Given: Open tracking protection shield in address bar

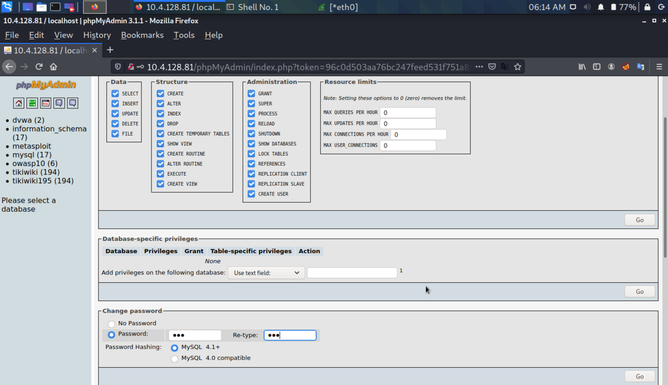Looking at the screenshot, I should tap(117, 67).
